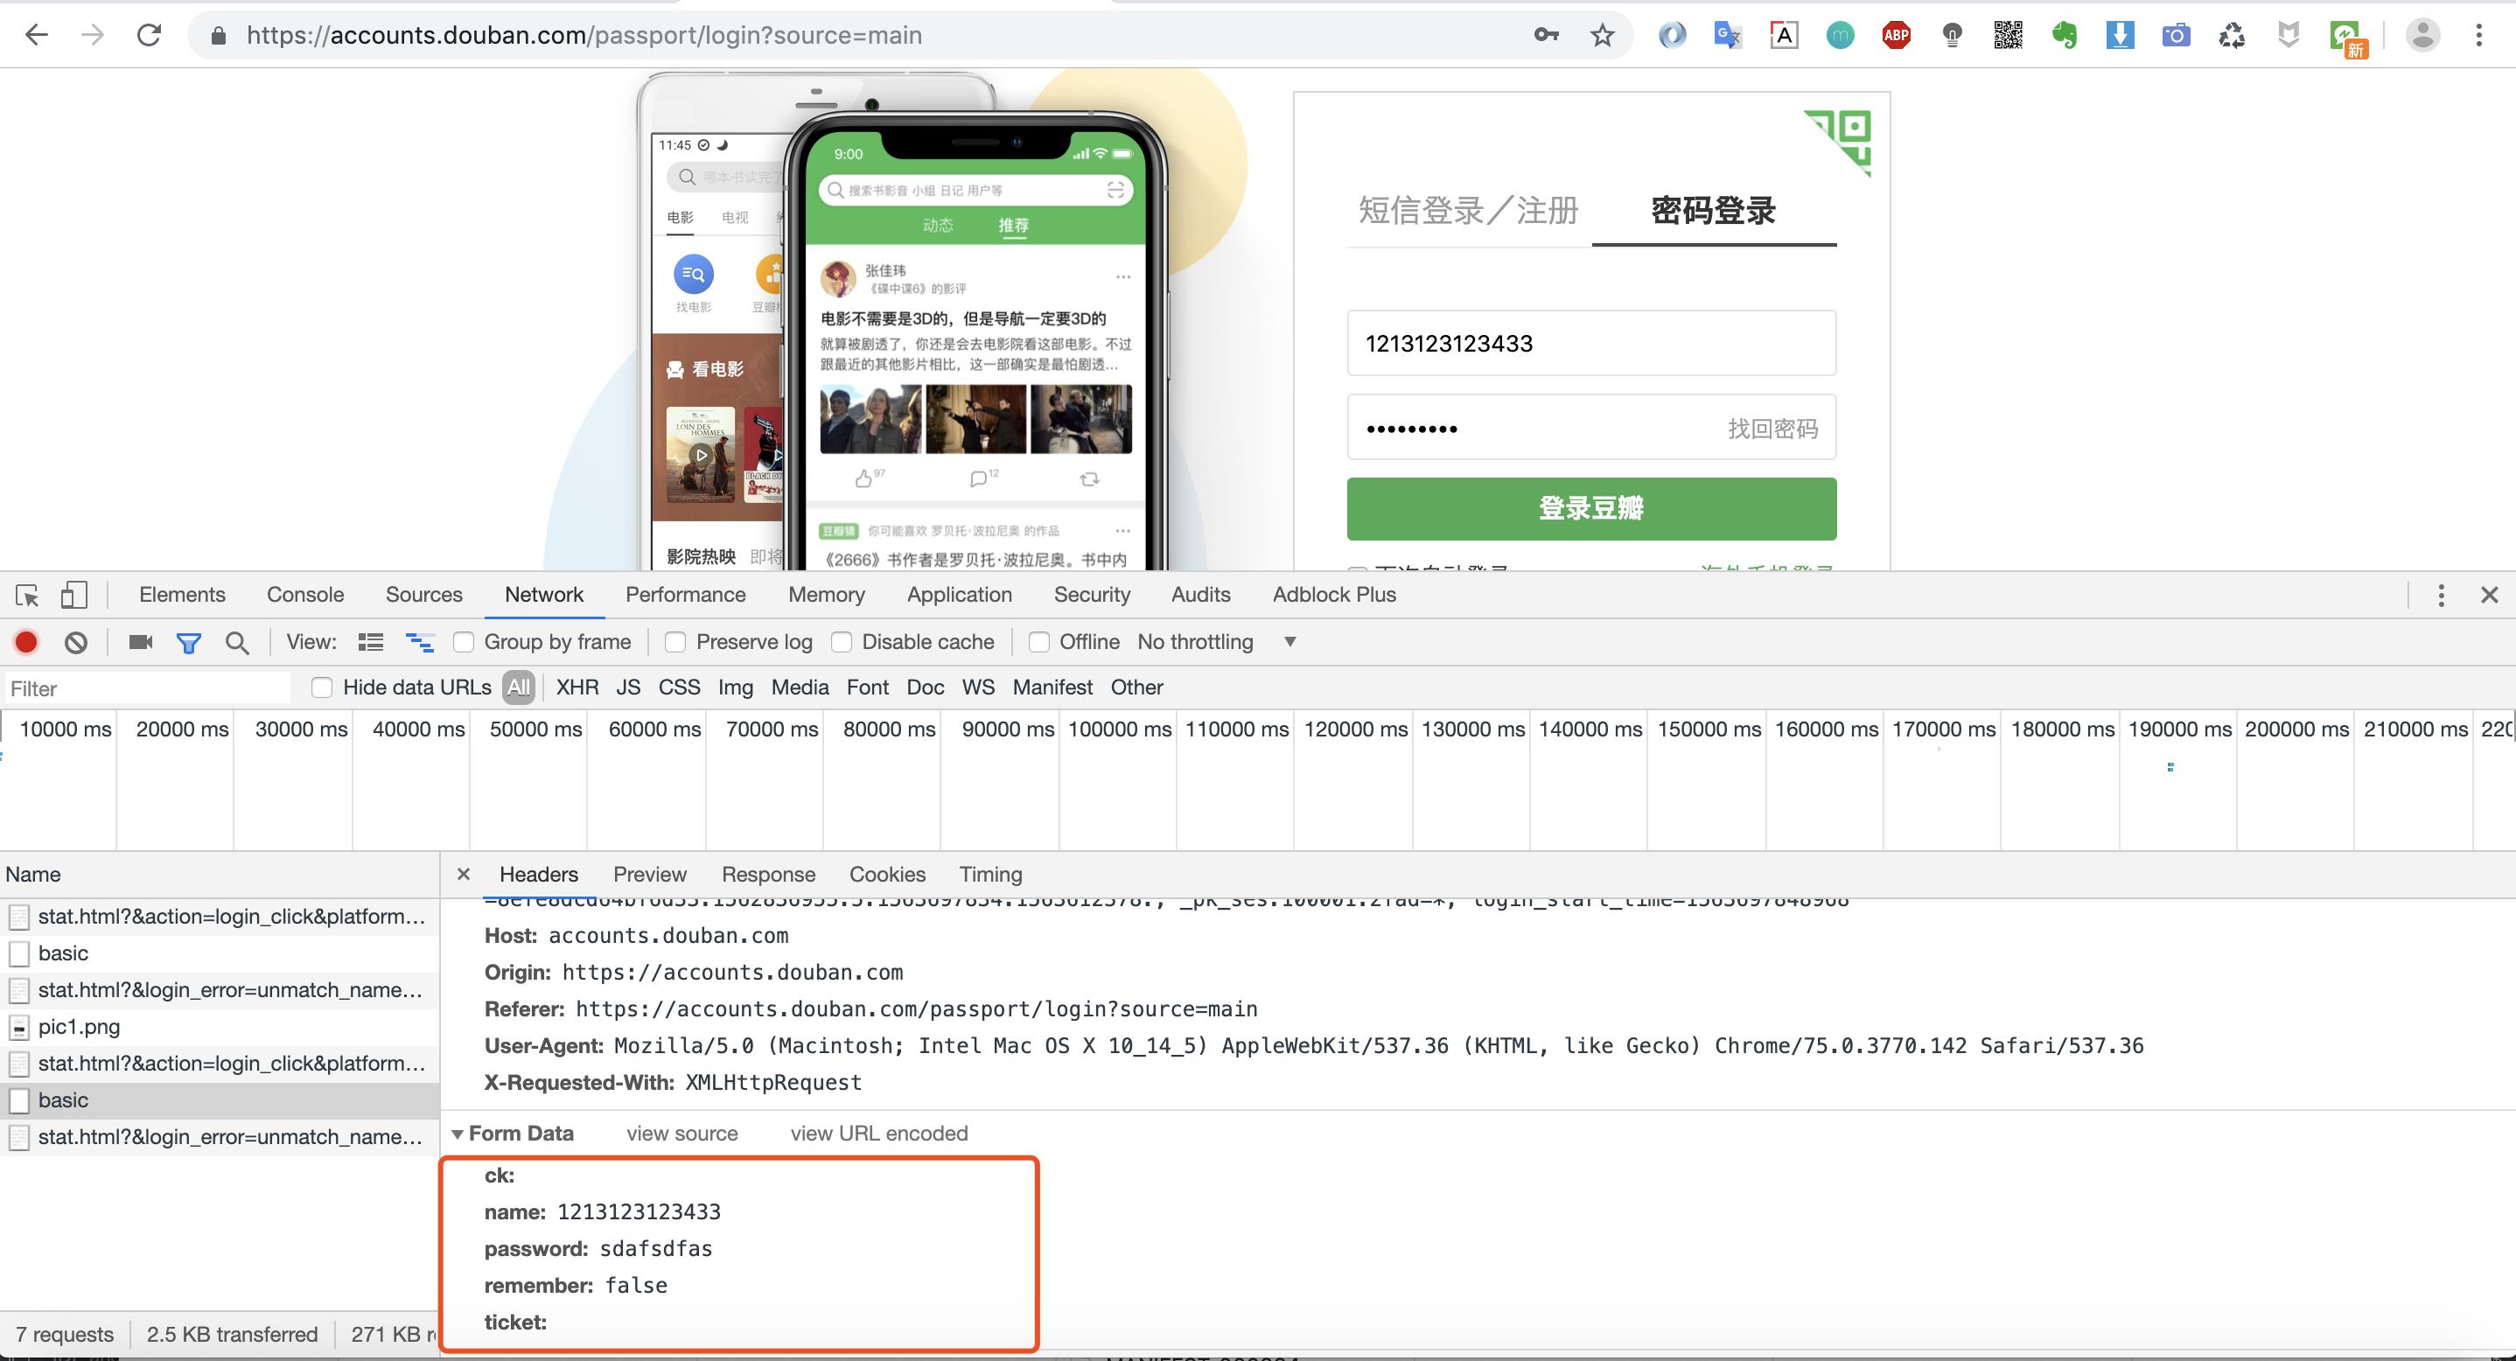
Task: Open camera screenshot extension icon
Action: (2176, 35)
